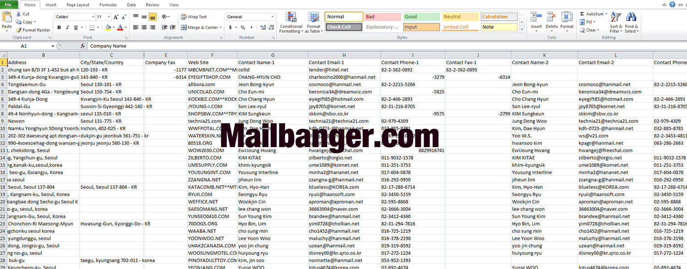The height and width of the screenshot is (269, 687).
Task: Cut the selection with the scissors icon
Action: (19, 14)
